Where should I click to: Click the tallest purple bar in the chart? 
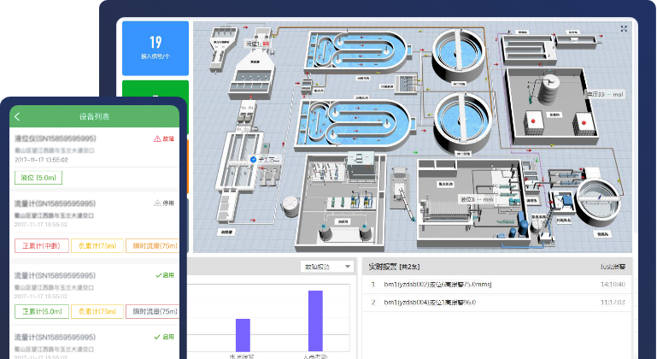[315, 320]
